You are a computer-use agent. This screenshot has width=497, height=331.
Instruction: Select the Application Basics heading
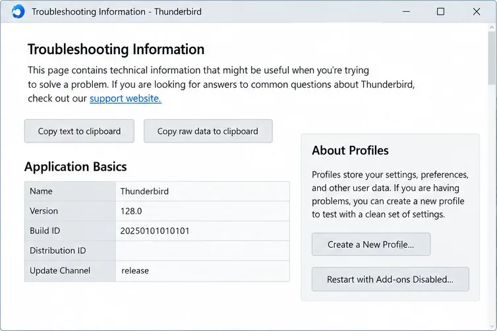click(x=75, y=167)
